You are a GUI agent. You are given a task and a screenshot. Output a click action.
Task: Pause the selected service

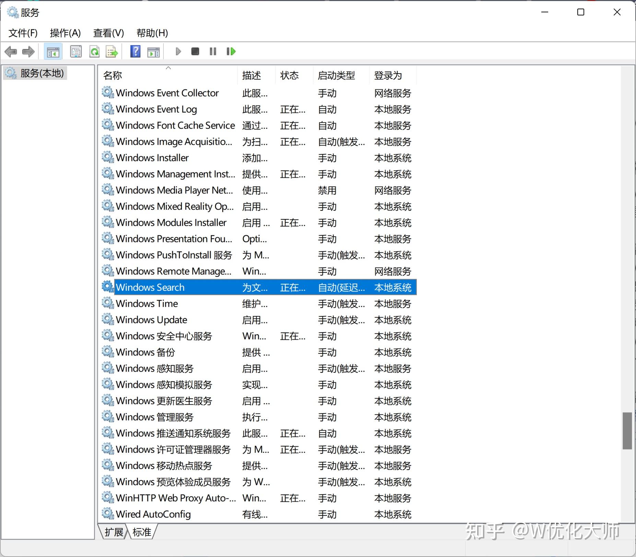(x=212, y=51)
